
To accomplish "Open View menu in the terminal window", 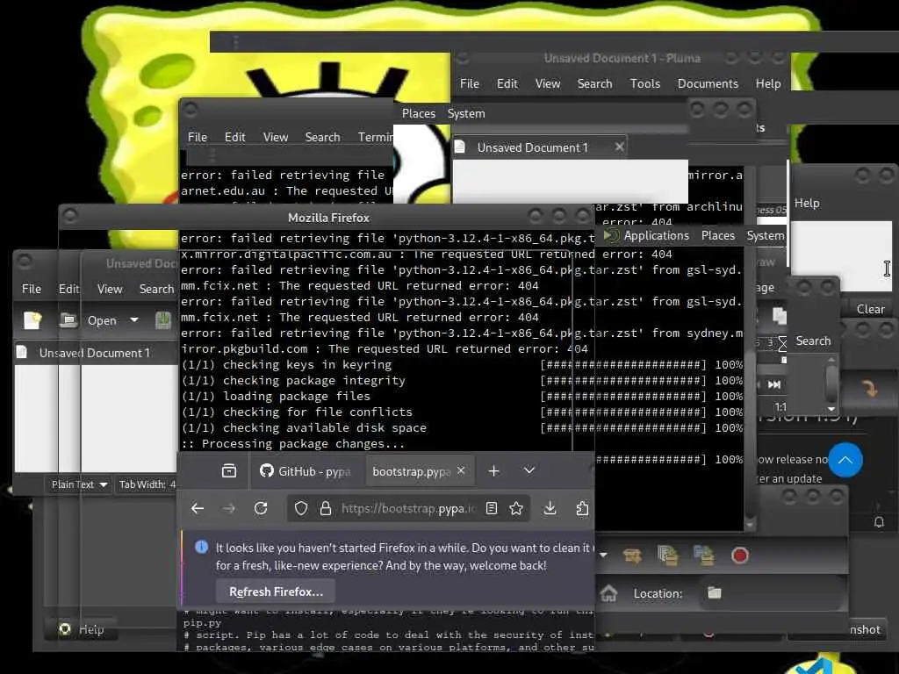I will coord(275,137).
